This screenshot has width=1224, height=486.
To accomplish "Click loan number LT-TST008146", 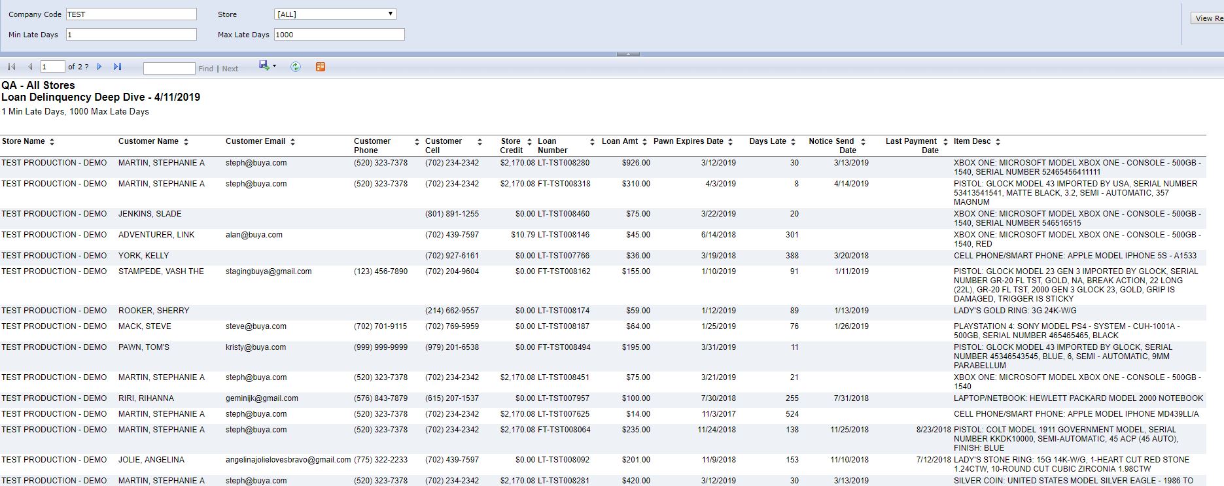I will point(563,235).
